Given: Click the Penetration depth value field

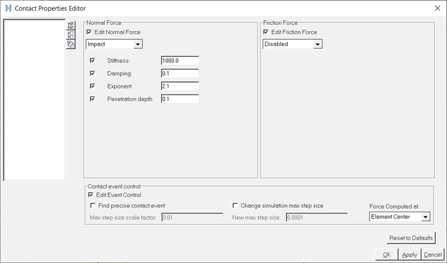Looking at the screenshot, I should (x=180, y=99).
